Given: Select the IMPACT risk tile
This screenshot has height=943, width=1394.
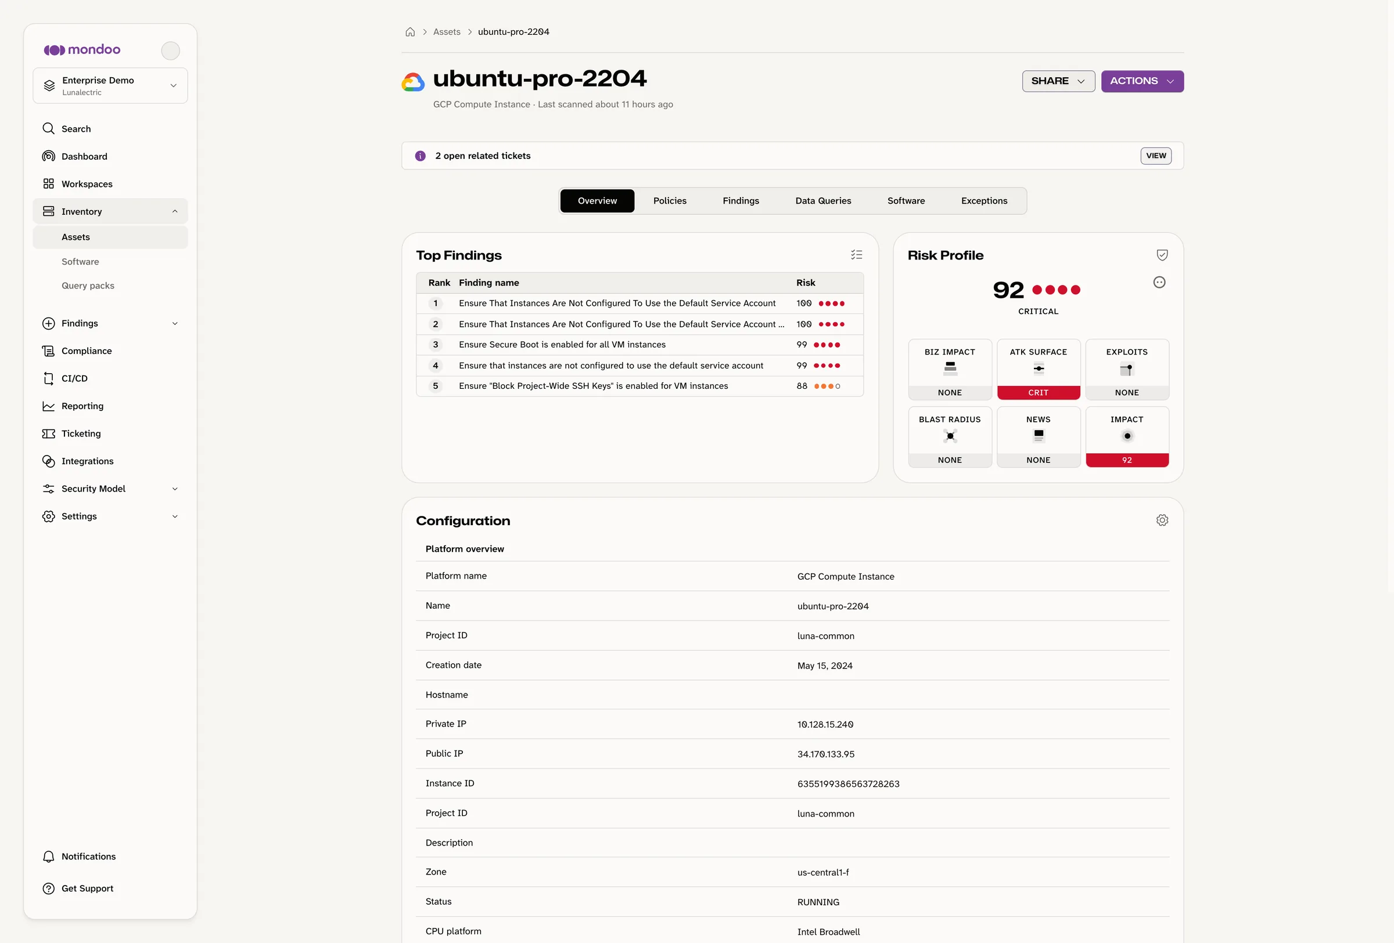Looking at the screenshot, I should [x=1126, y=437].
